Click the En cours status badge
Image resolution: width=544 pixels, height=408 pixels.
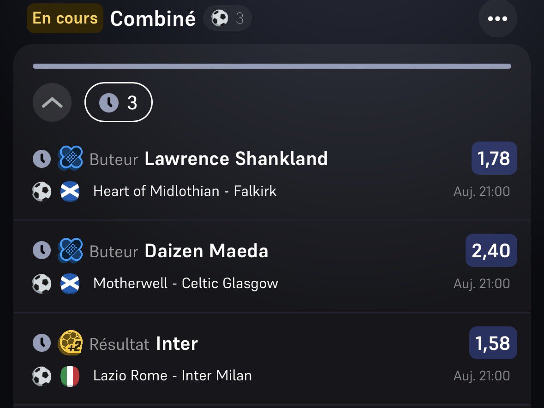coord(65,18)
